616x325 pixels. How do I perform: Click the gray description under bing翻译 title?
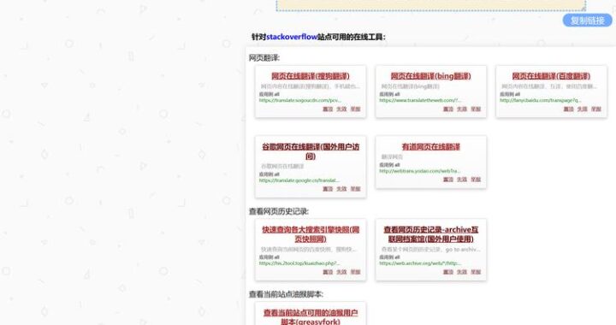coord(410,86)
